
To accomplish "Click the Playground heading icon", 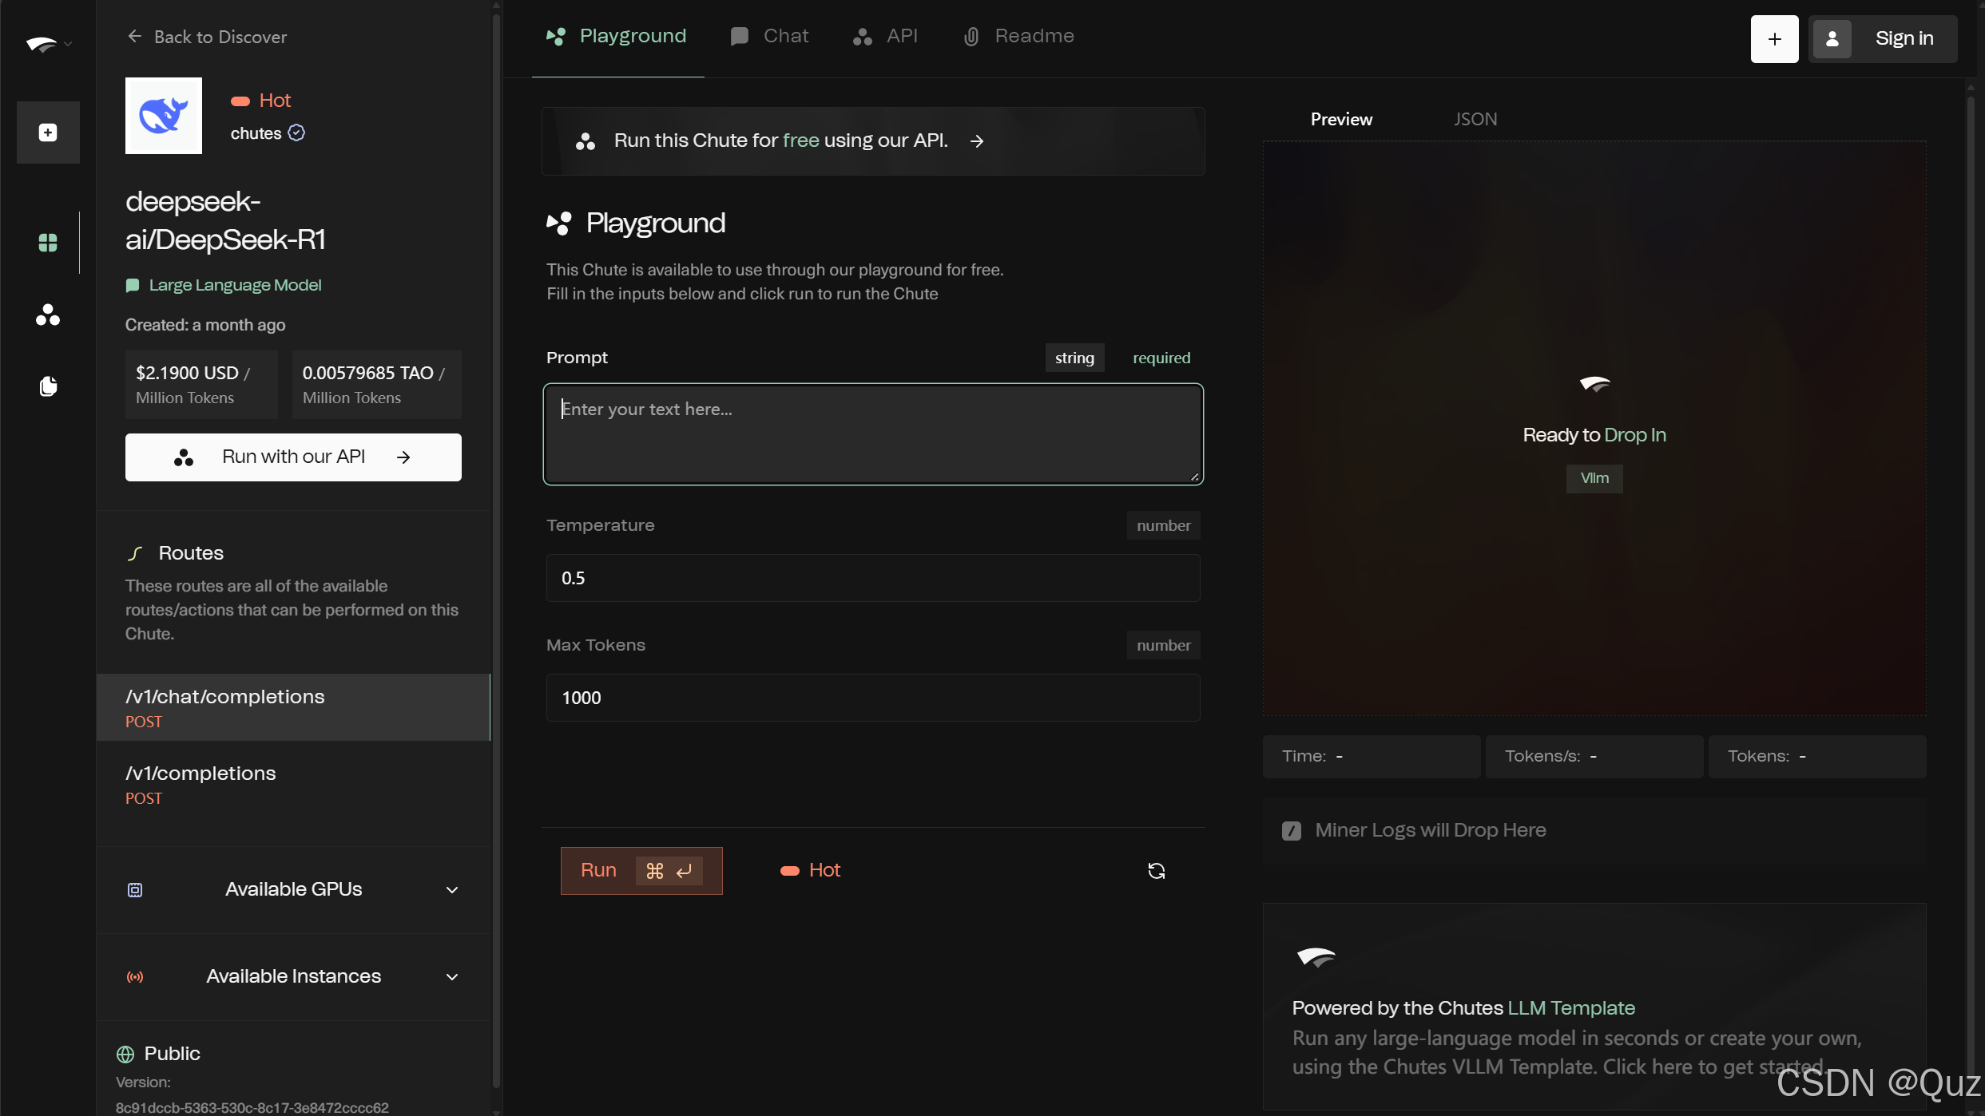I will click(559, 224).
